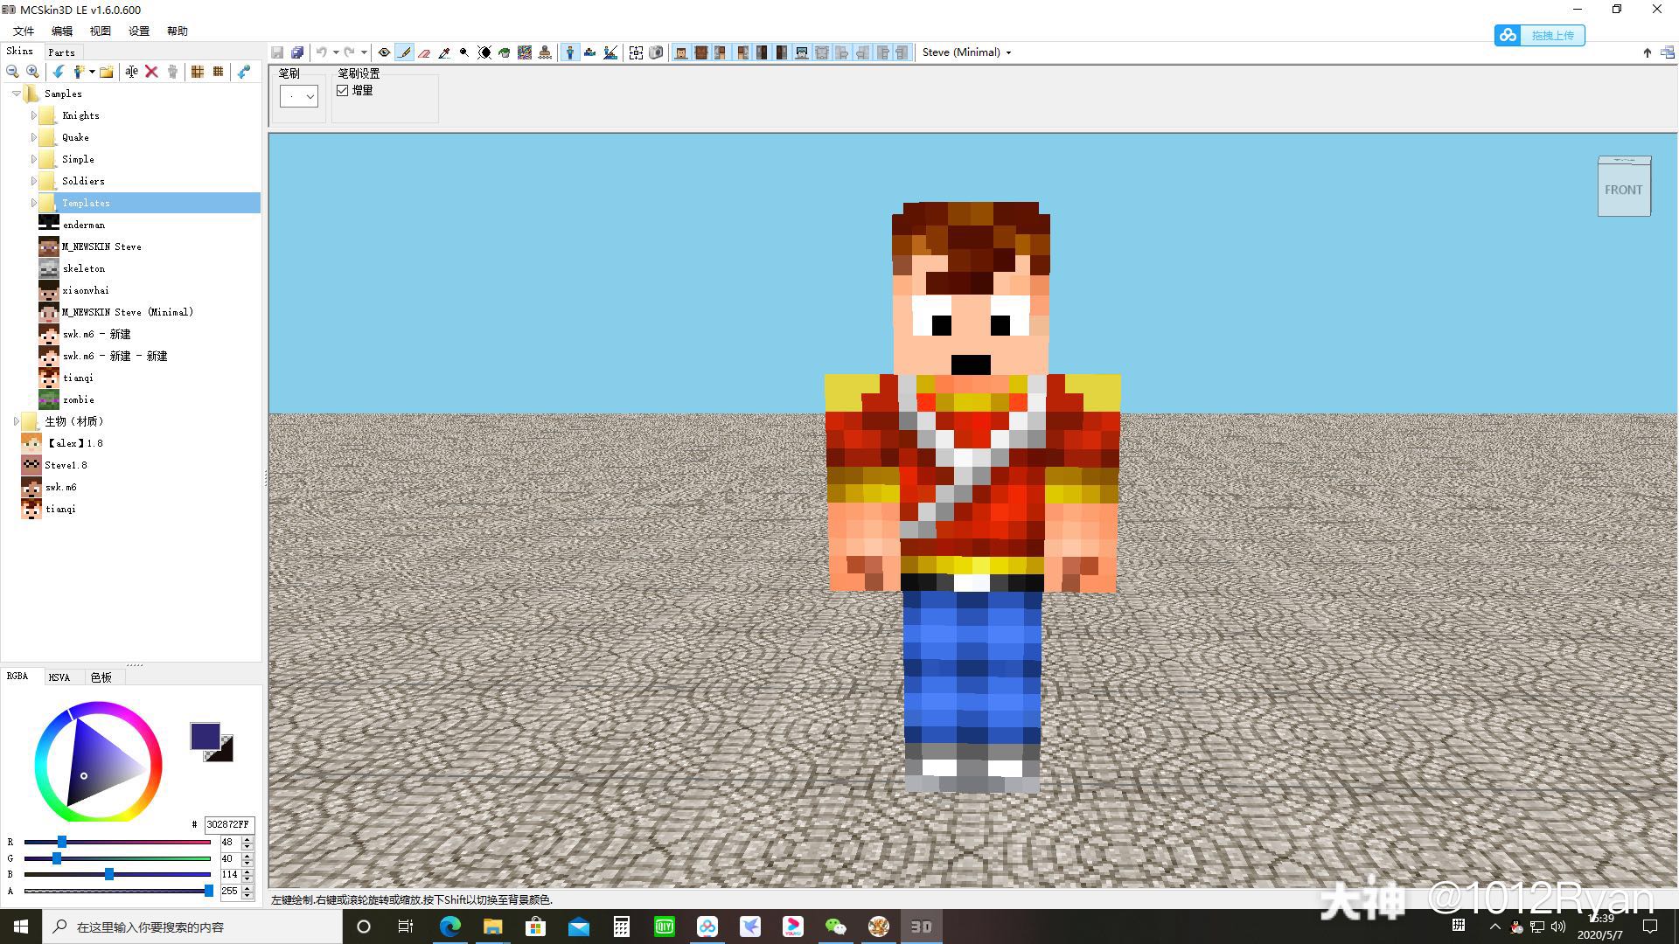The width and height of the screenshot is (1679, 944).
Task: Click the alpha A channel slider
Action: (117, 891)
